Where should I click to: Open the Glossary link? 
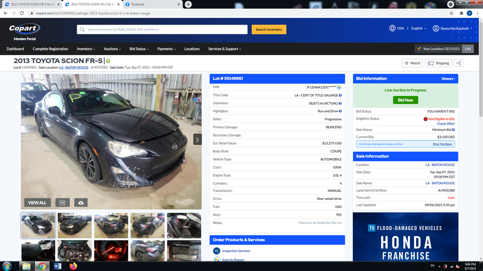[448, 79]
